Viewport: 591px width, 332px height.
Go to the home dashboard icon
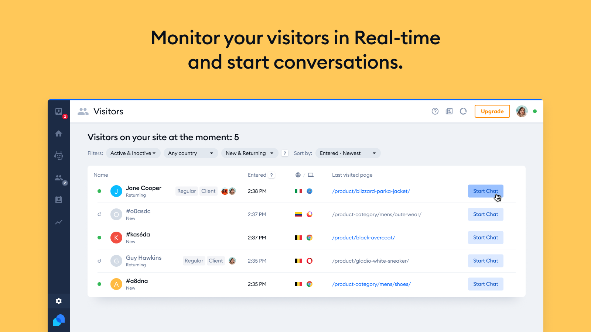(59, 134)
